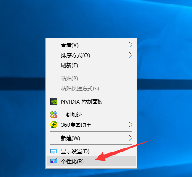Image resolution: width=192 pixels, height=177 pixels.
Task: Select 个性化(R) in context menu
Action: coord(91,161)
